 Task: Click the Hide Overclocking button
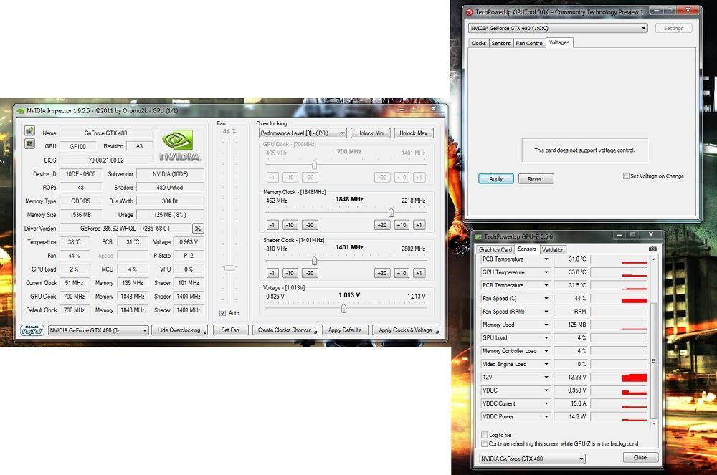click(180, 330)
